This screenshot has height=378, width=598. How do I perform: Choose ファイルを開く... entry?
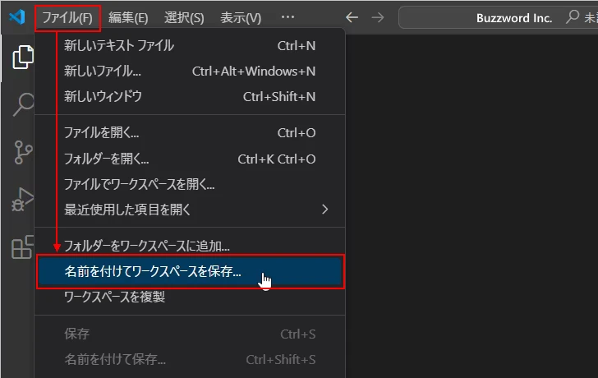pos(190,132)
